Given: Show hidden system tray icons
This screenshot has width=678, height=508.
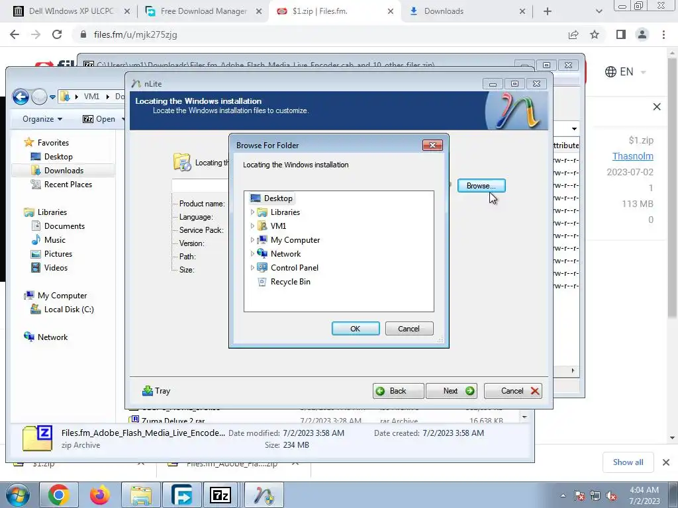Looking at the screenshot, I should pyautogui.click(x=563, y=495).
